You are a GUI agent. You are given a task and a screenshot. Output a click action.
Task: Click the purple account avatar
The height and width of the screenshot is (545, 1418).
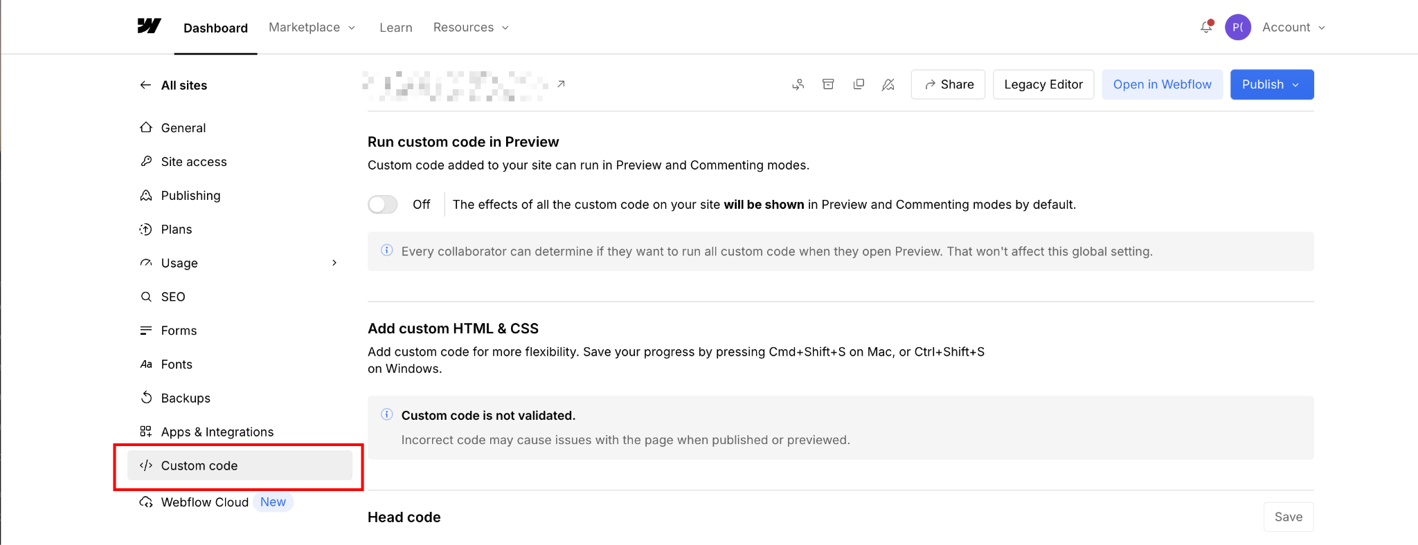(x=1238, y=27)
